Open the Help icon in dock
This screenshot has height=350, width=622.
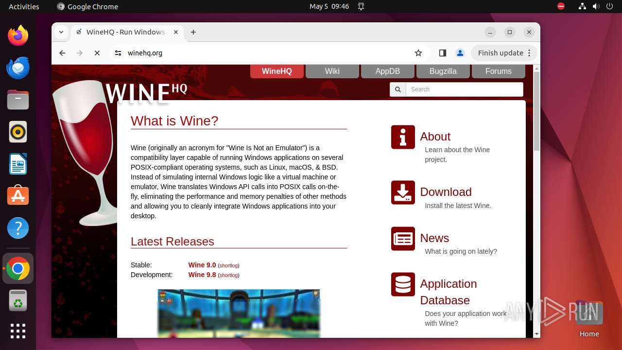pyautogui.click(x=18, y=228)
